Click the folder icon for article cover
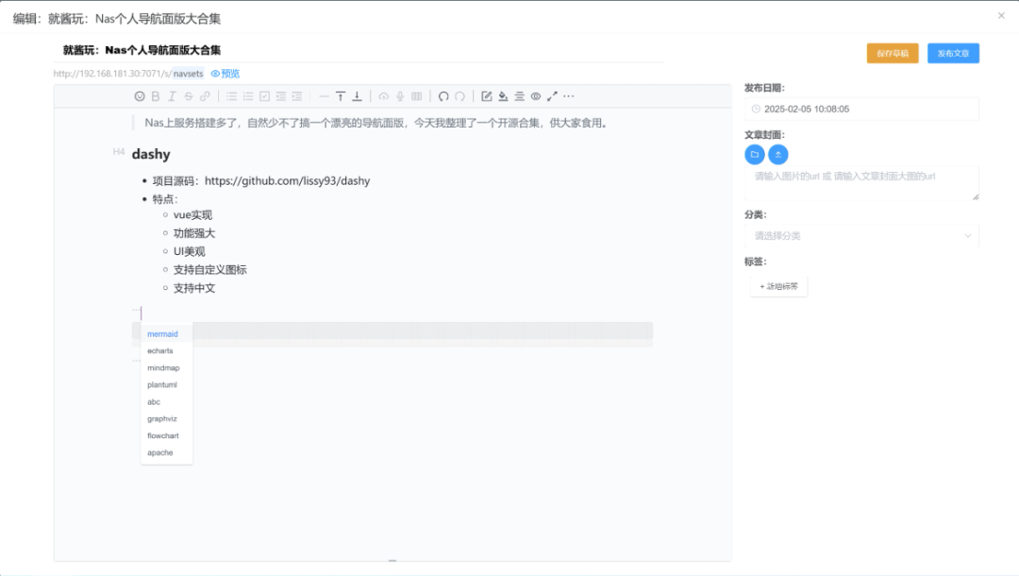 [x=755, y=154]
